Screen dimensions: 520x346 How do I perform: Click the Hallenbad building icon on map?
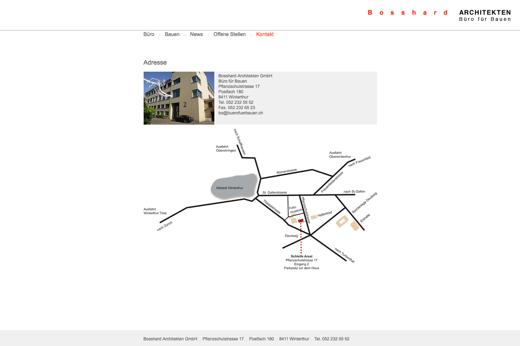coord(313,217)
